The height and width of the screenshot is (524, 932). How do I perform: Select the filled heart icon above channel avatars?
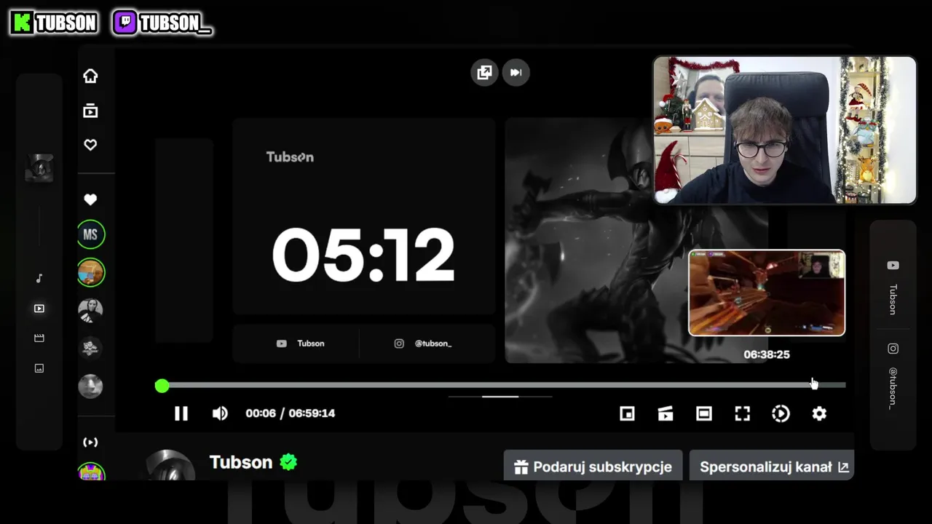point(90,199)
